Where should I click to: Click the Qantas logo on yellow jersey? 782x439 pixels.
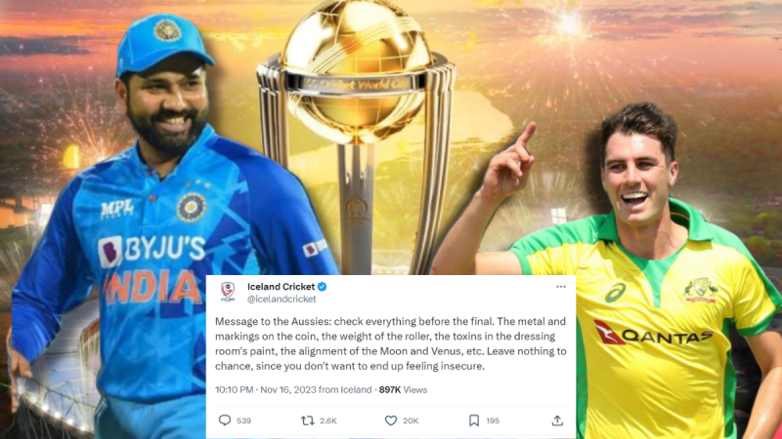pyautogui.click(x=653, y=335)
